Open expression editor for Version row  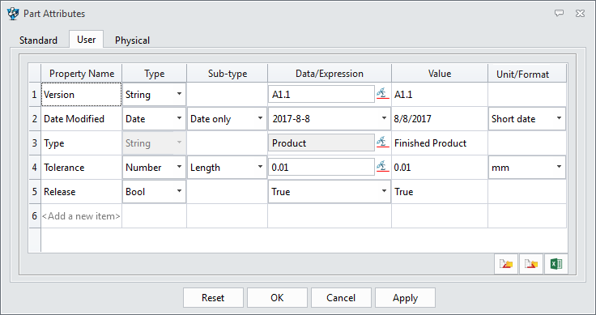tap(383, 93)
